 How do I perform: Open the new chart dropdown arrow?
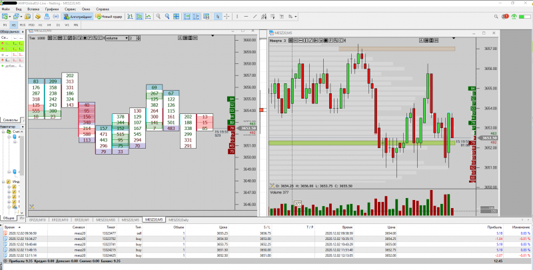pos(10,16)
